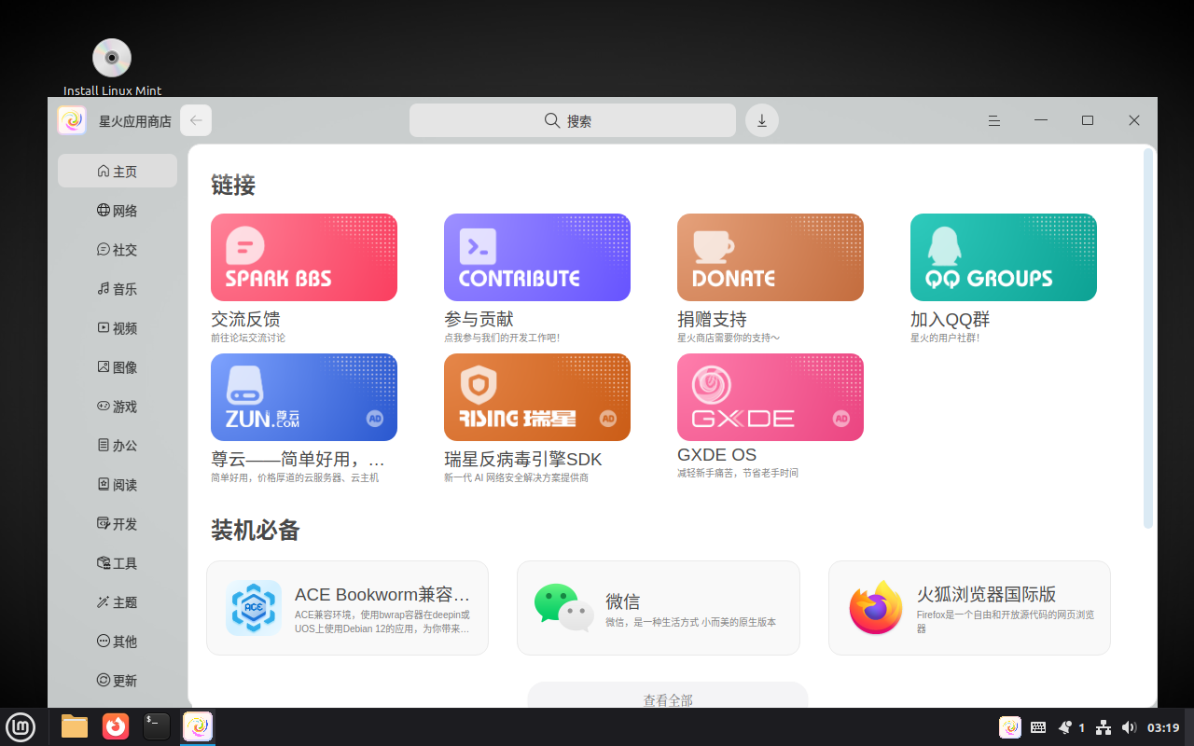Open the 更新 updates section

[x=118, y=681]
